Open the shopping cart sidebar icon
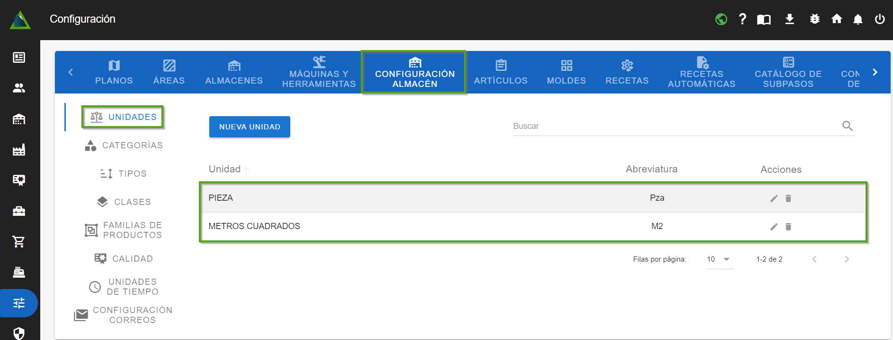 tap(19, 241)
